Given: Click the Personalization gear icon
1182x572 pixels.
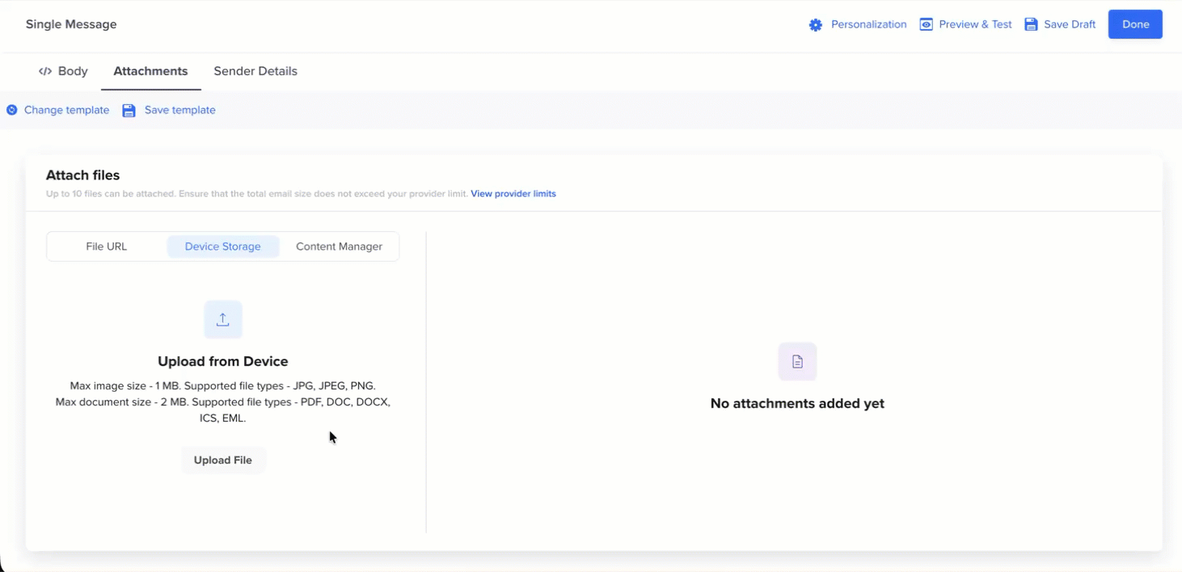Looking at the screenshot, I should [815, 24].
